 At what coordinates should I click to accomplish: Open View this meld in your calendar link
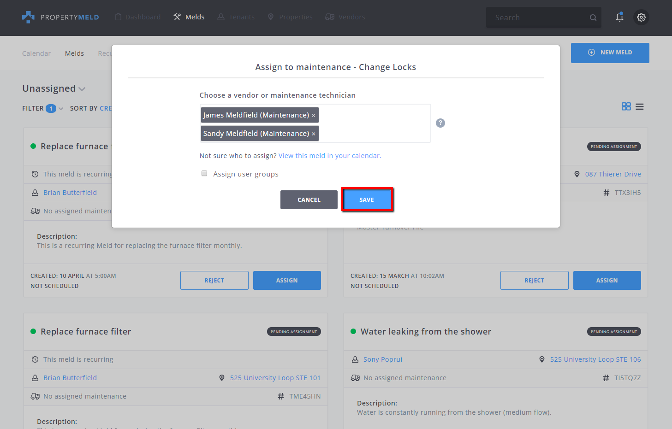[x=330, y=156]
